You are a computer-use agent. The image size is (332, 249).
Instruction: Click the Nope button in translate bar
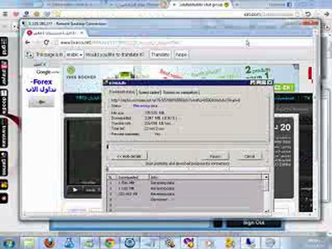(x=181, y=55)
